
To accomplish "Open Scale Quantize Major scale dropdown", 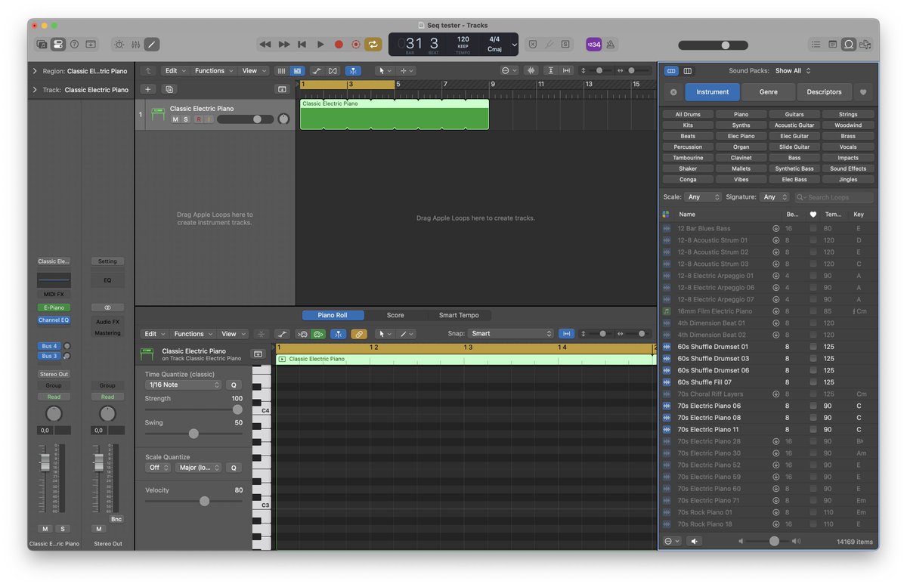I will 198,468.
